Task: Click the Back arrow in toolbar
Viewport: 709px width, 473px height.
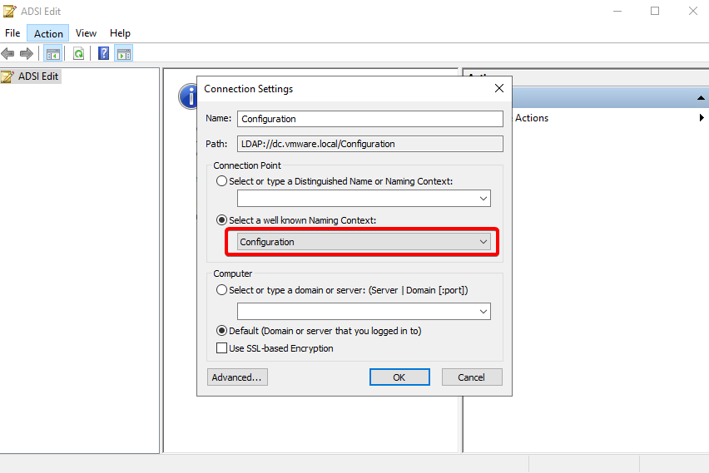Action: [8, 54]
